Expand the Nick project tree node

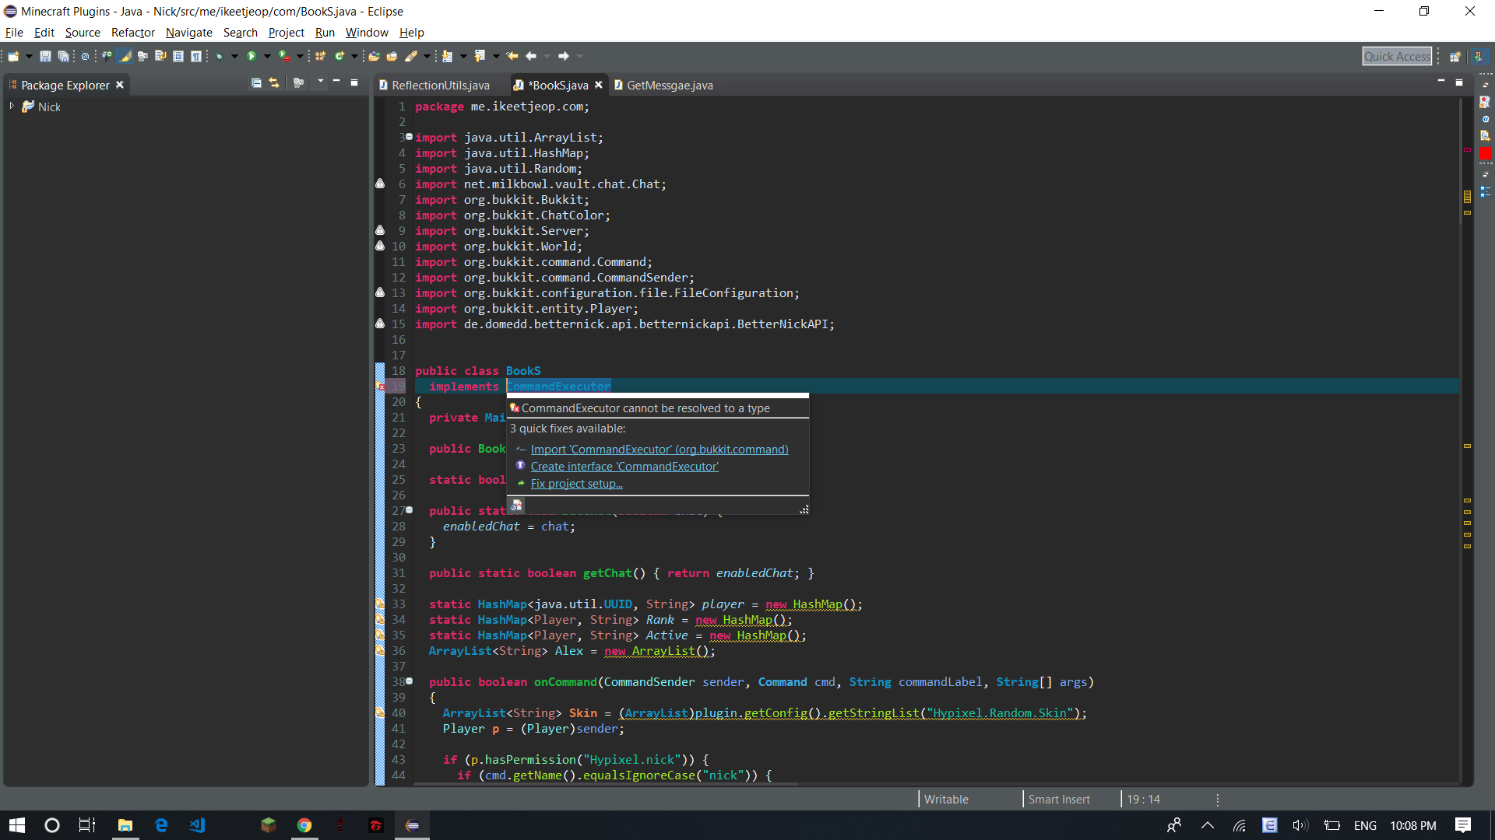point(12,106)
